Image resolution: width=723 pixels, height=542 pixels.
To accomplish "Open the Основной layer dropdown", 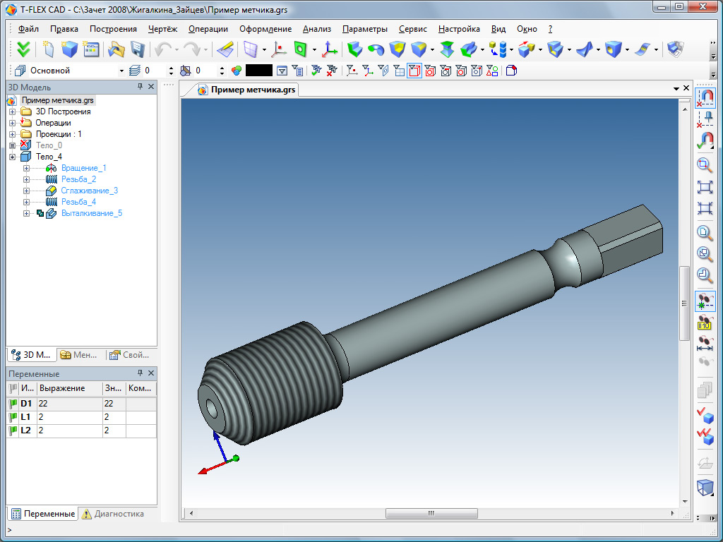I will tap(121, 71).
